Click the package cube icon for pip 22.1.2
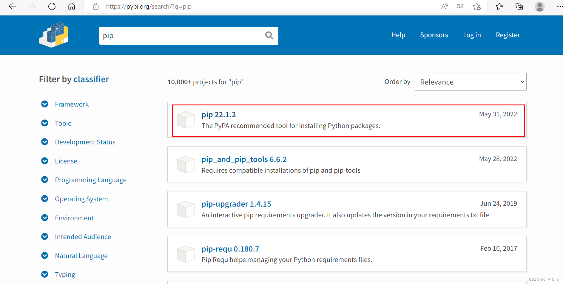Image resolution: width=563 pixels, height=284 pixels. [186, 120]
